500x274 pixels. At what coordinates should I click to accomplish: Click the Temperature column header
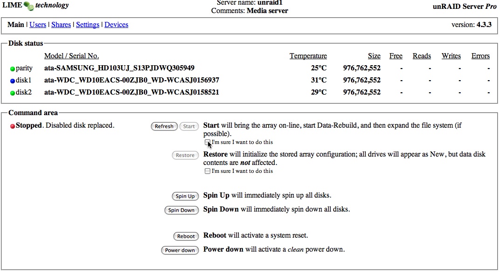pyautogui.click(x=308, y=56)
